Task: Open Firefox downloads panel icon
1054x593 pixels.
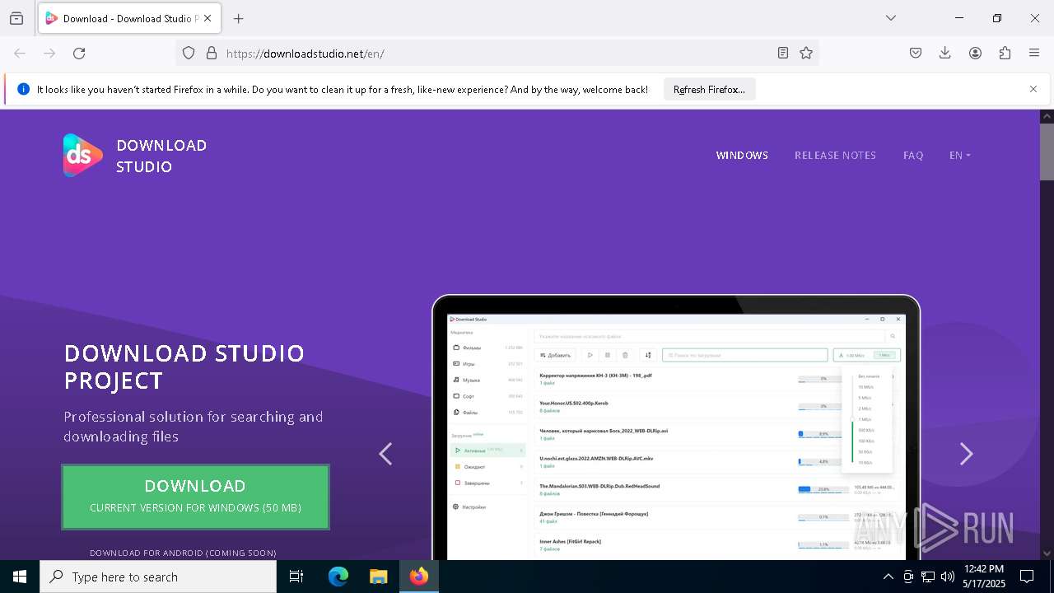Action: tap(945, 53)
